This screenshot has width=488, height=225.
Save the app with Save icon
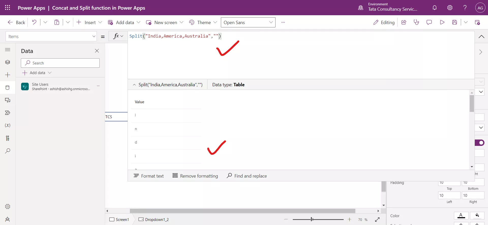455,22
